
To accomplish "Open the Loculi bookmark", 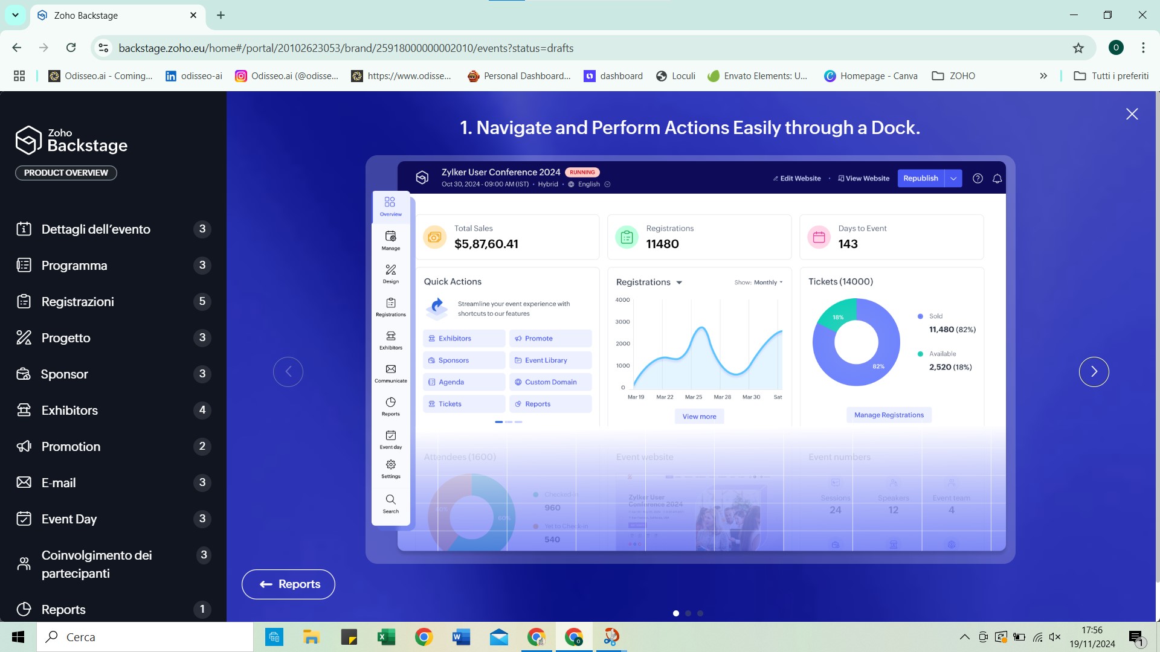I will (675, 75).
